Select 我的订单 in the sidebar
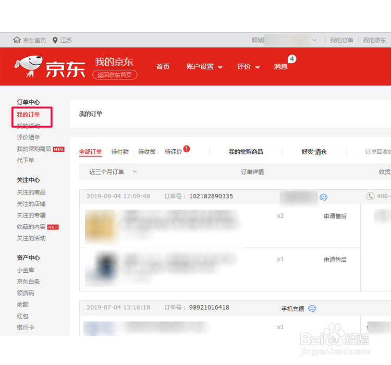The image size is (391, 365). point(28,115)
